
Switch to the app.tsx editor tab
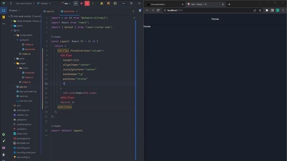coord(49,11)
